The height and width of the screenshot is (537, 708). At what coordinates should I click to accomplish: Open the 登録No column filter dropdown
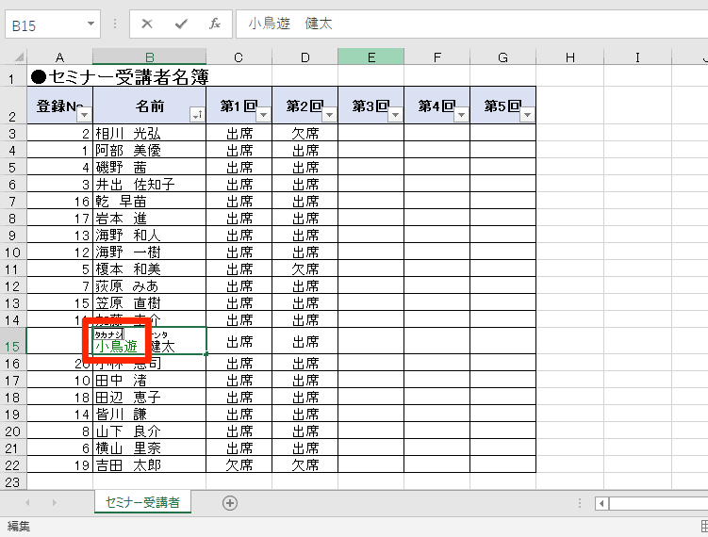[x=83, y=115]
